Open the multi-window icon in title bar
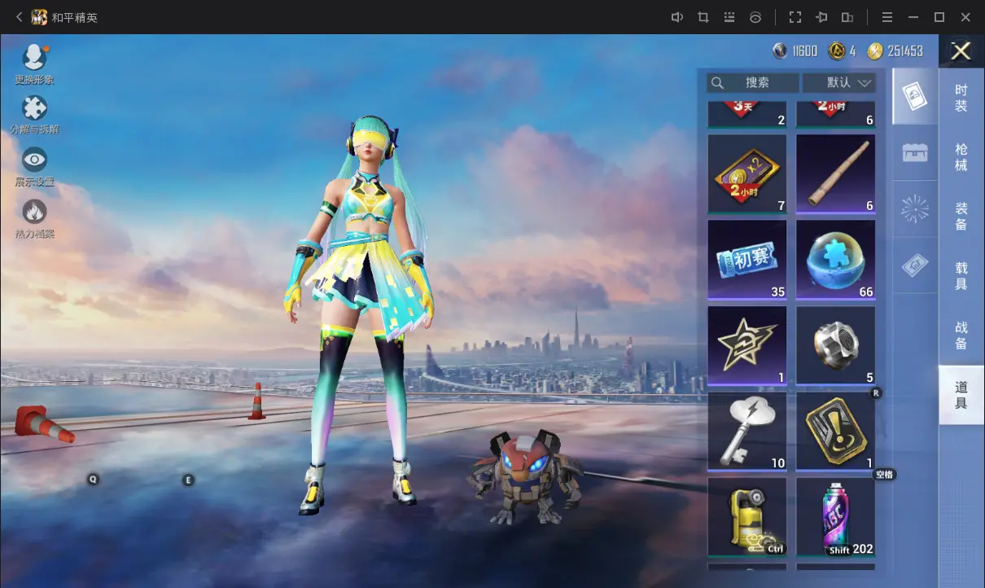The width and height of the screenshot is (985, 588). (x=847, y=17)
